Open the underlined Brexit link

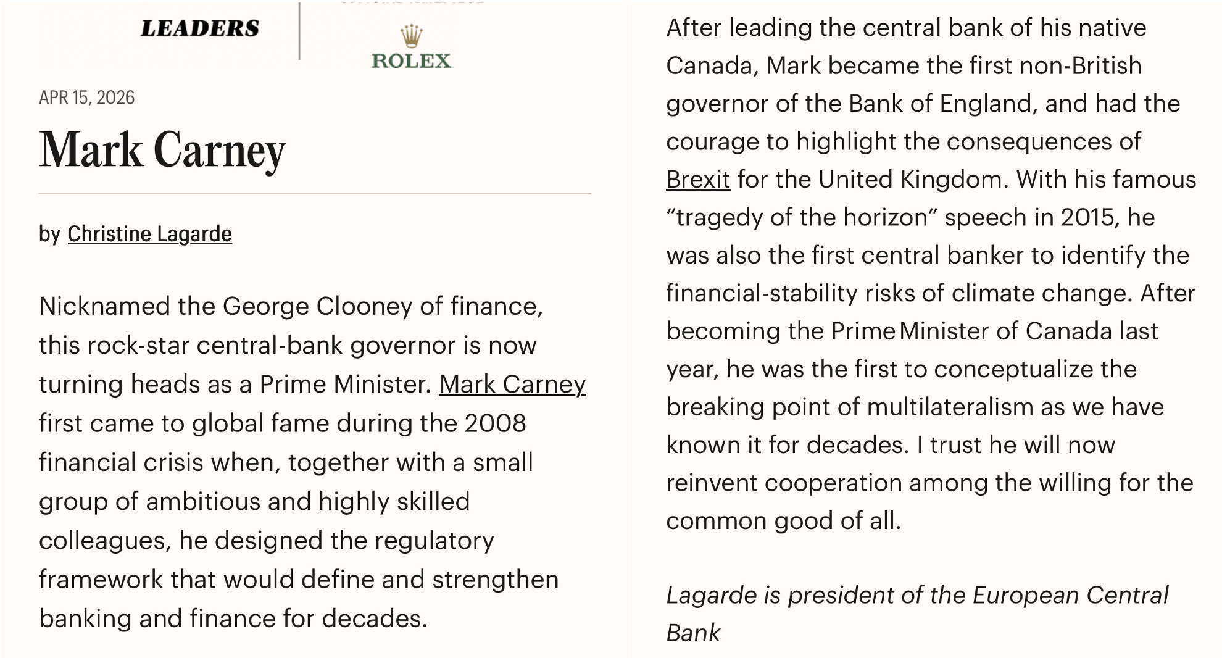[698, 180]
